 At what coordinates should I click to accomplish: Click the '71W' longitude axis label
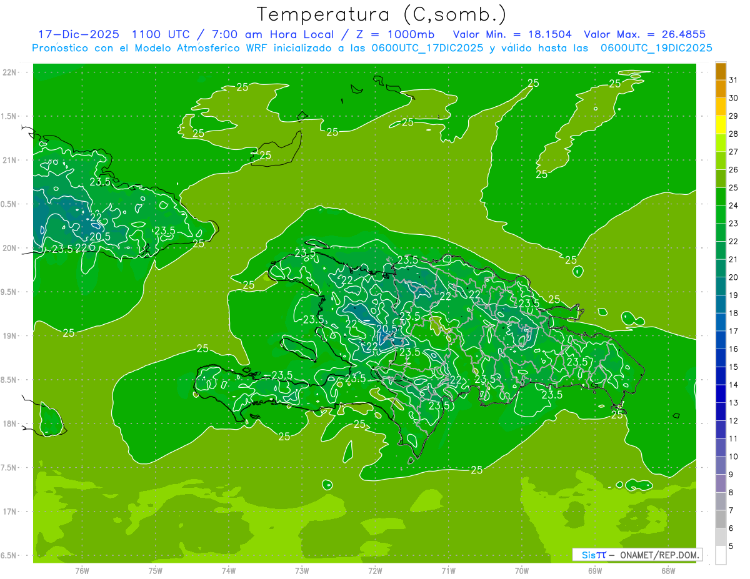click(x=448, y=570)
